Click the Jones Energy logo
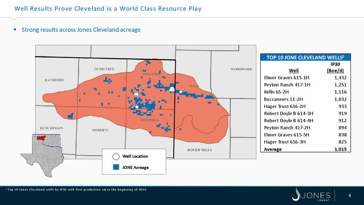Viewport: 364px width, 205px height. [311, 195]
